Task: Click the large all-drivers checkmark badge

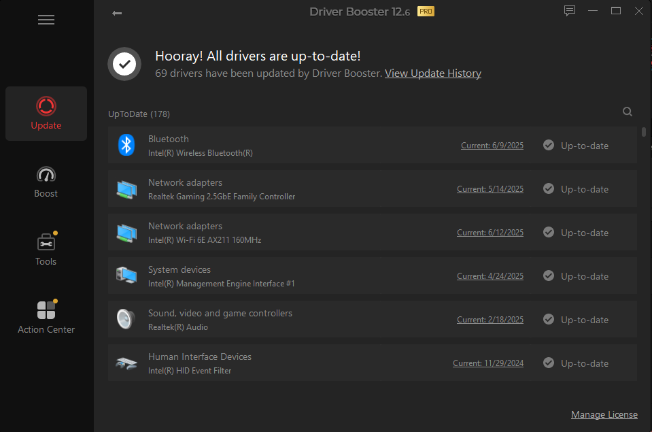Action: (x=124, y=64)
